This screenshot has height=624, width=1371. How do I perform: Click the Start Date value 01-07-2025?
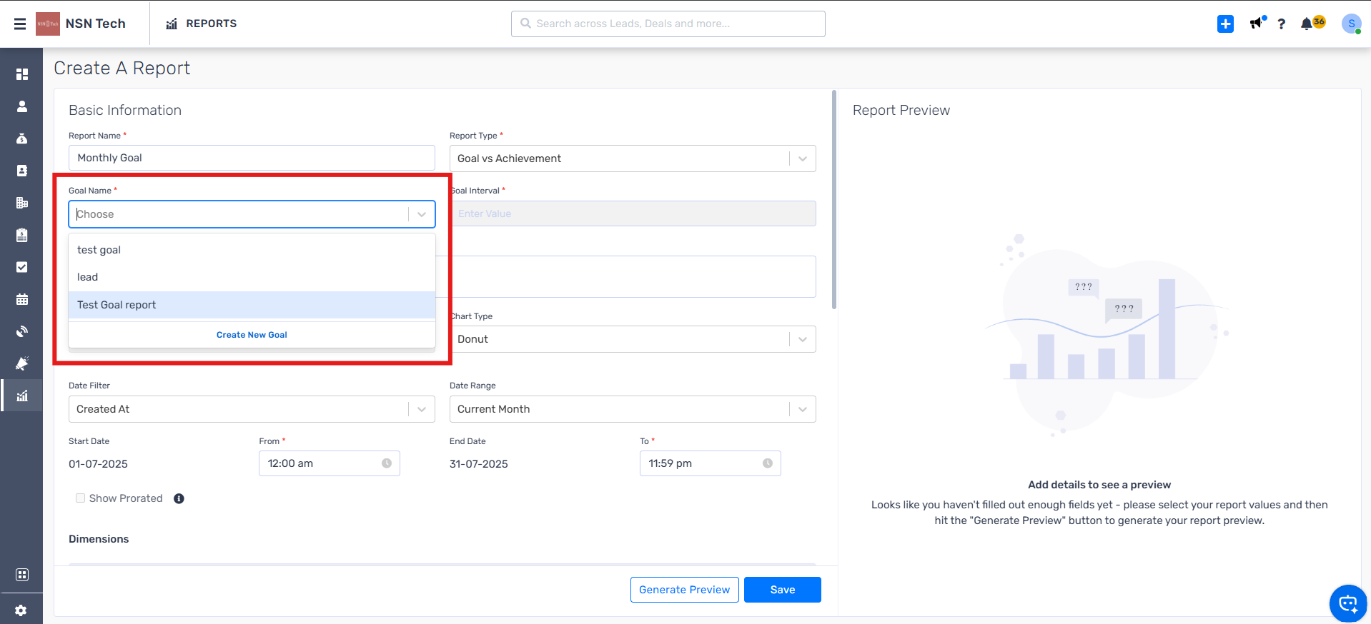98,464
